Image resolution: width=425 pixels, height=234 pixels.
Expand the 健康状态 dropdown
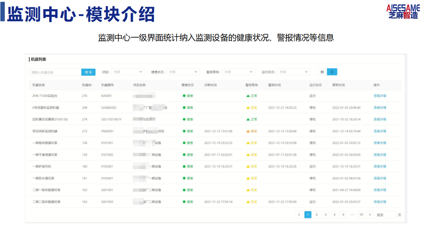click(x=183, y=72)
